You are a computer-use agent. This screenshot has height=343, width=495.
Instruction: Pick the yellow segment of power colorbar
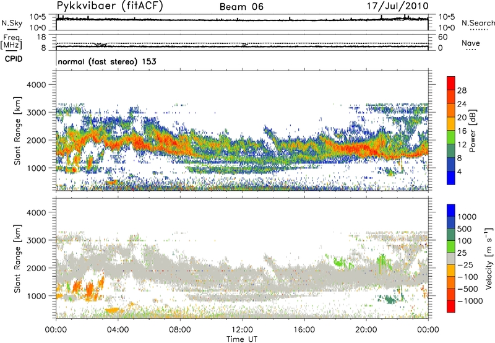pyautogui.click(x=451, y=124)
